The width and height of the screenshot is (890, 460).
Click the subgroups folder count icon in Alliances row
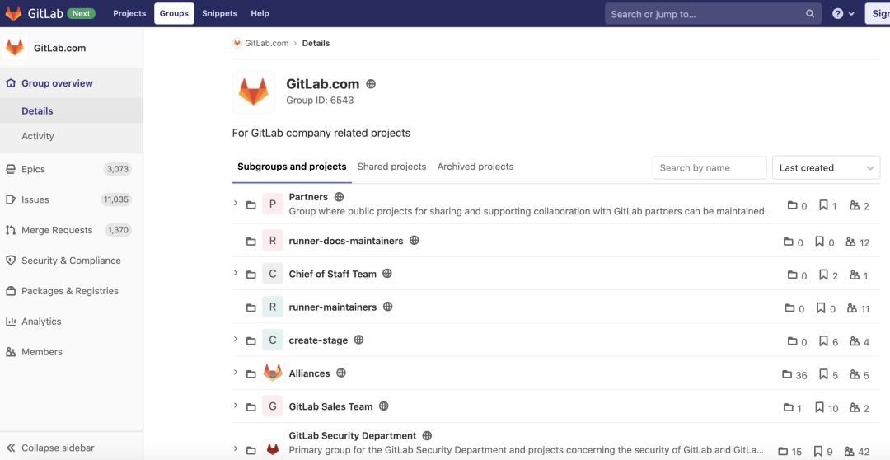coord(787,374)
